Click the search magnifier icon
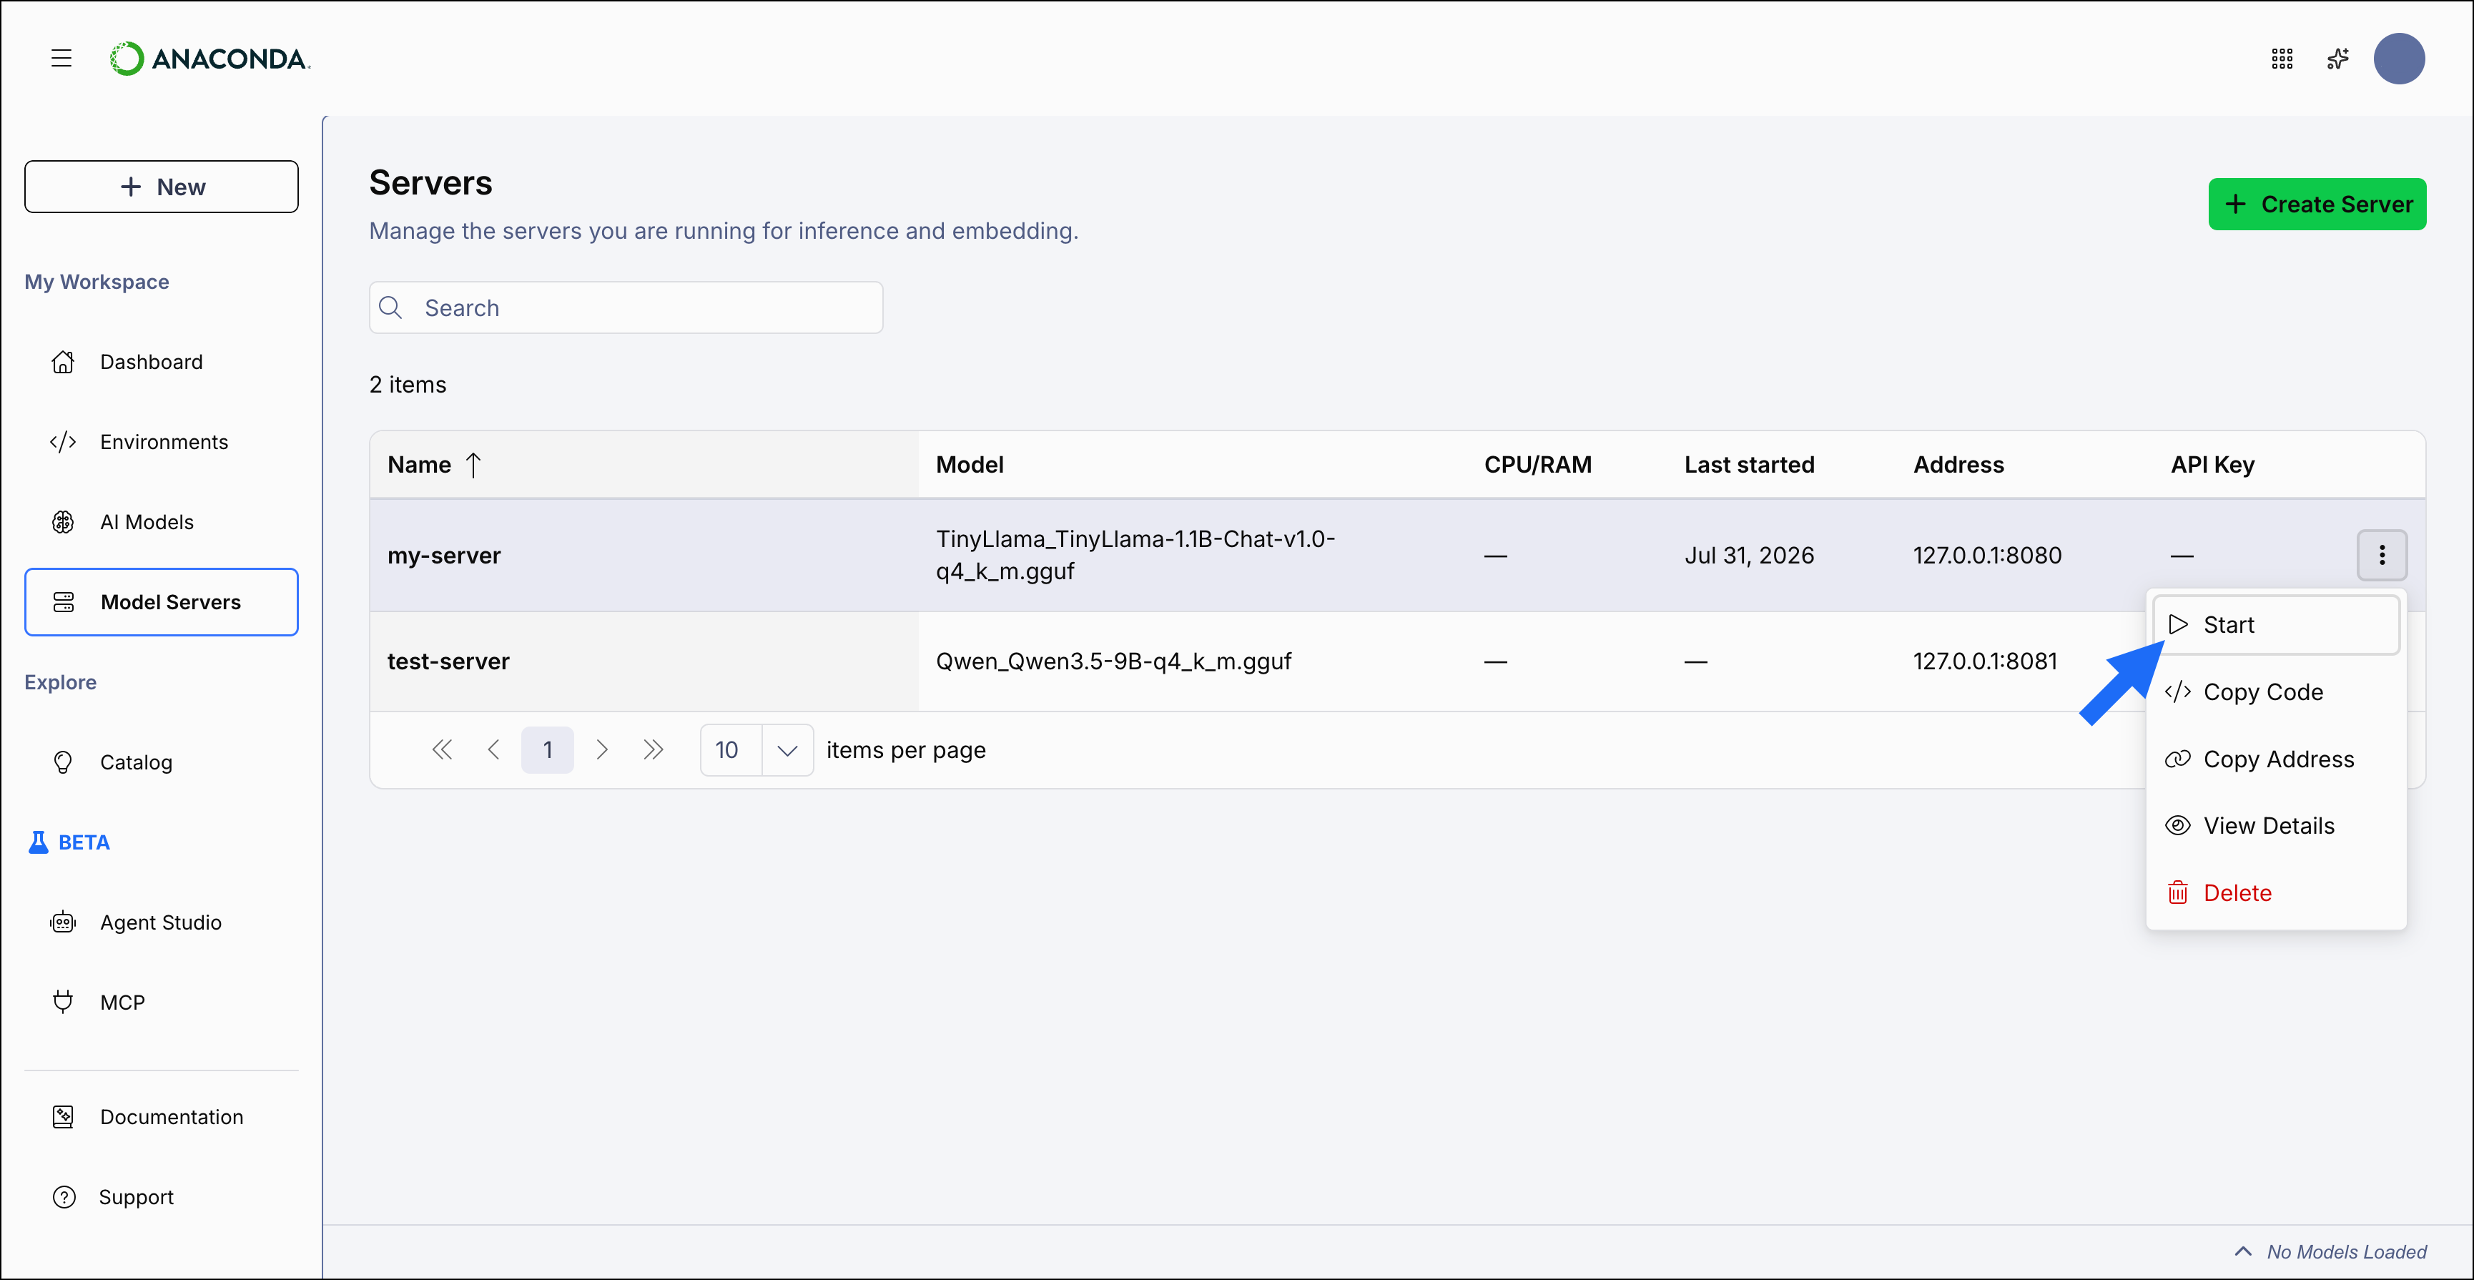Viewport: 2474px width, 1280px height. (391, 307)
